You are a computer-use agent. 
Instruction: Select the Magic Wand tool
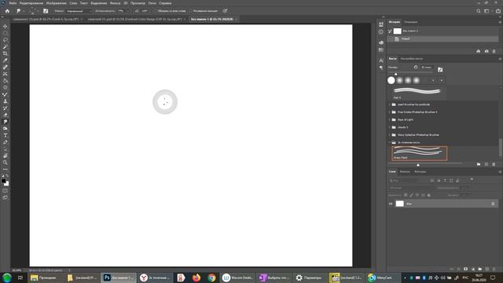click(x=6, y=47)
